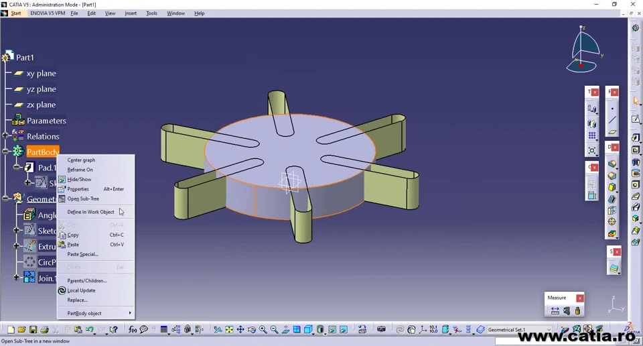Select the Rotate view tool
Image resolution: width=643 pixels, height=346 pixels.
click(252, 330)
